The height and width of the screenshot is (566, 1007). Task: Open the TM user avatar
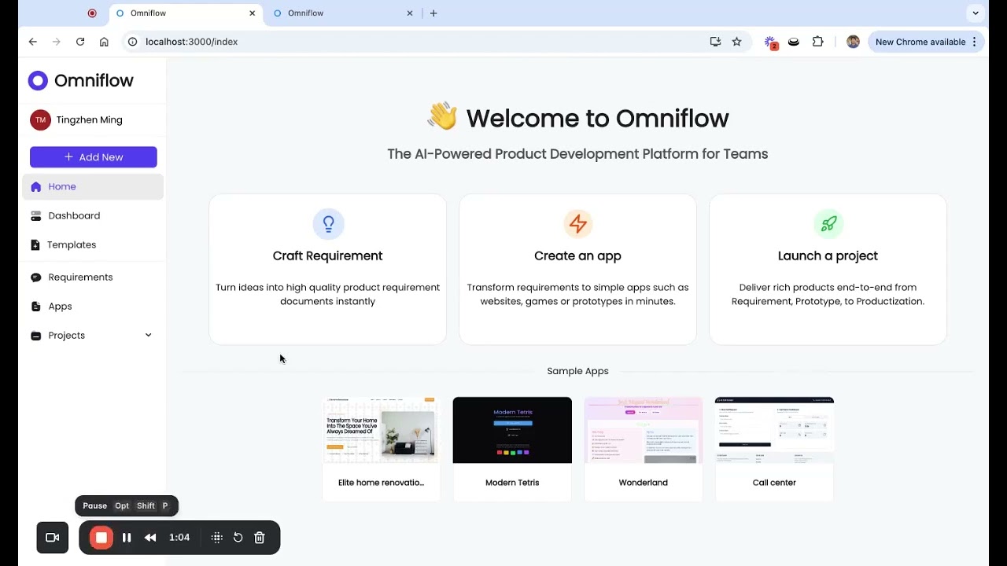[40, 119]
